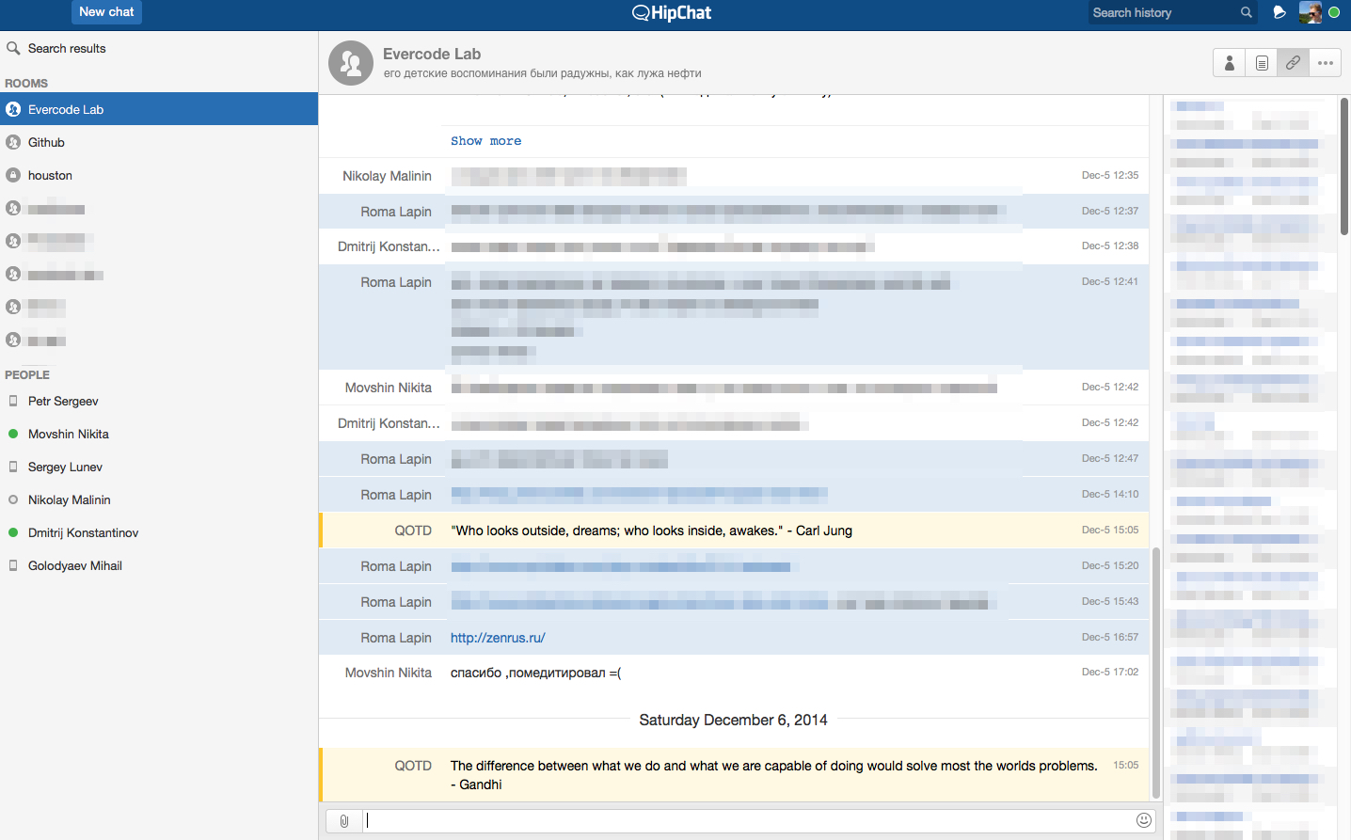The image size is (1351, 840).
Task: Open the room members panel
Action: 1229,63
